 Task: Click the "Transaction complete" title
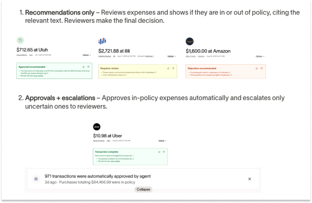106,152
